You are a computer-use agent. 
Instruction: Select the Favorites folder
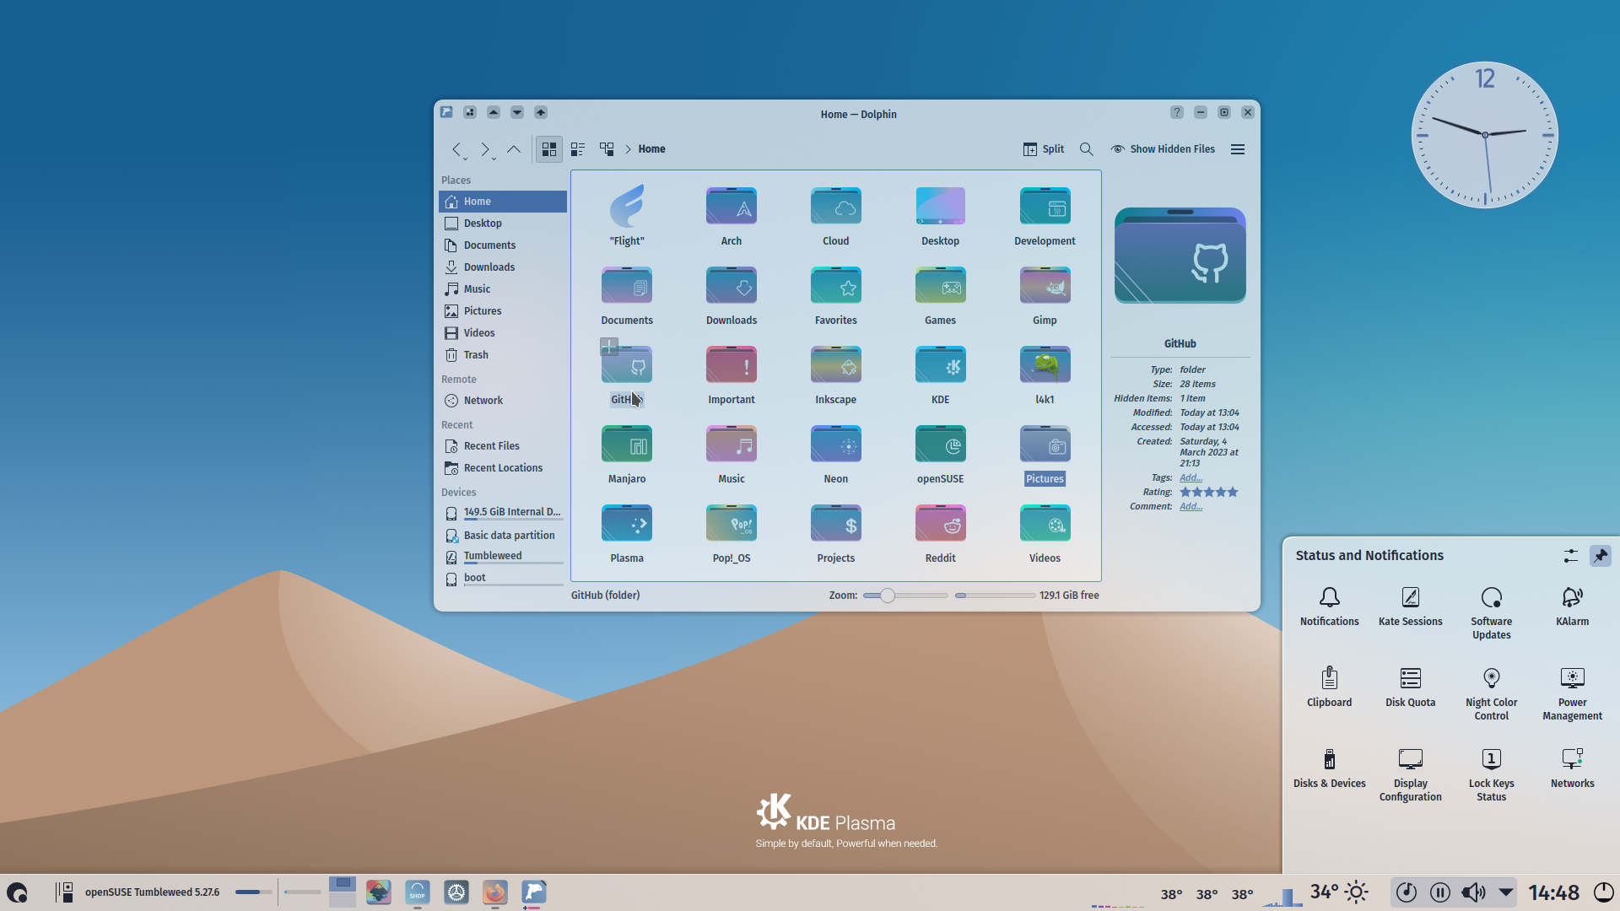[836, 295]
